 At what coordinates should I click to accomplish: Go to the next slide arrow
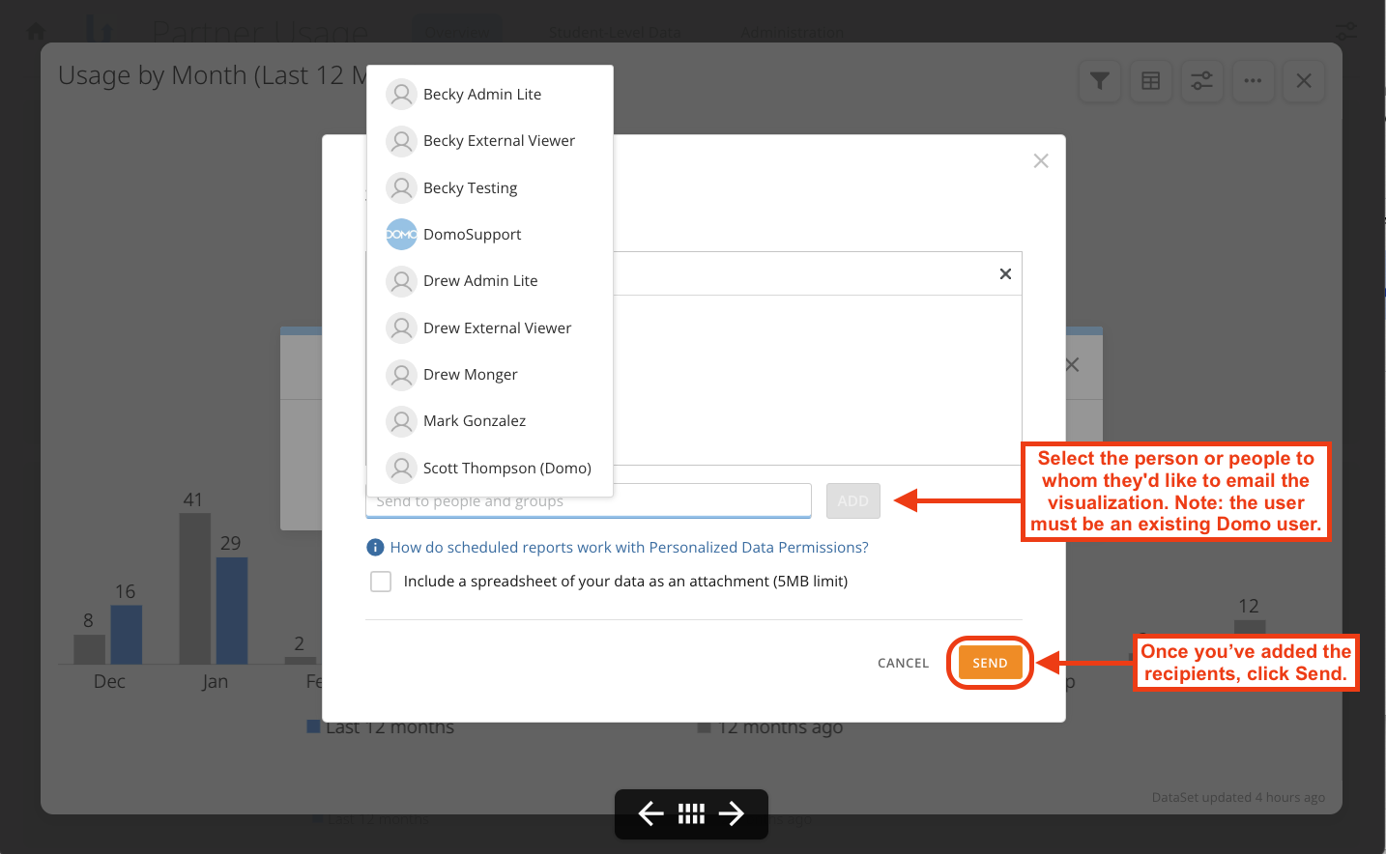coord(732,813)
